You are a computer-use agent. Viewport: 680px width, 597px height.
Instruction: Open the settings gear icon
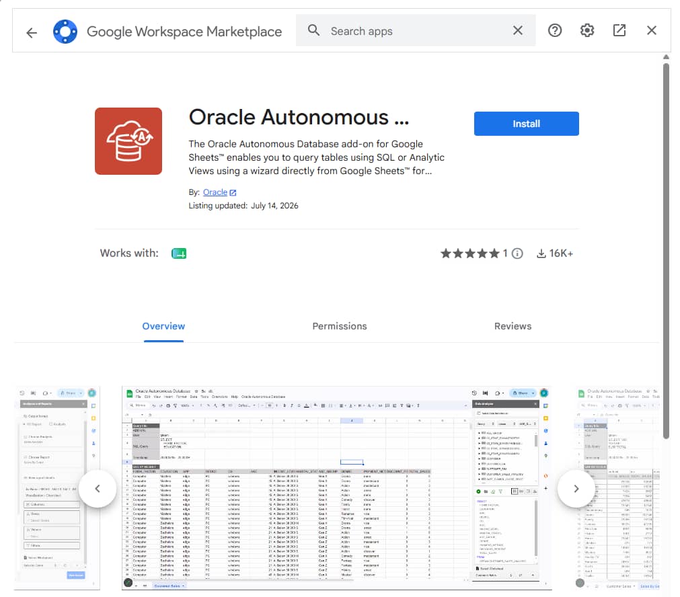587,30
